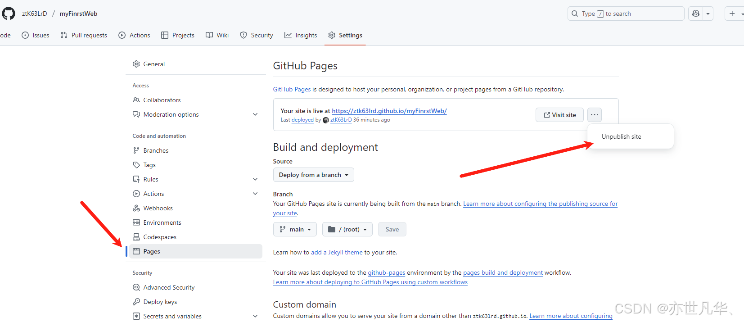Switch to the Projects tab
Image resolution: width=744 pixels, height=322 pixels.
[178, 35]
